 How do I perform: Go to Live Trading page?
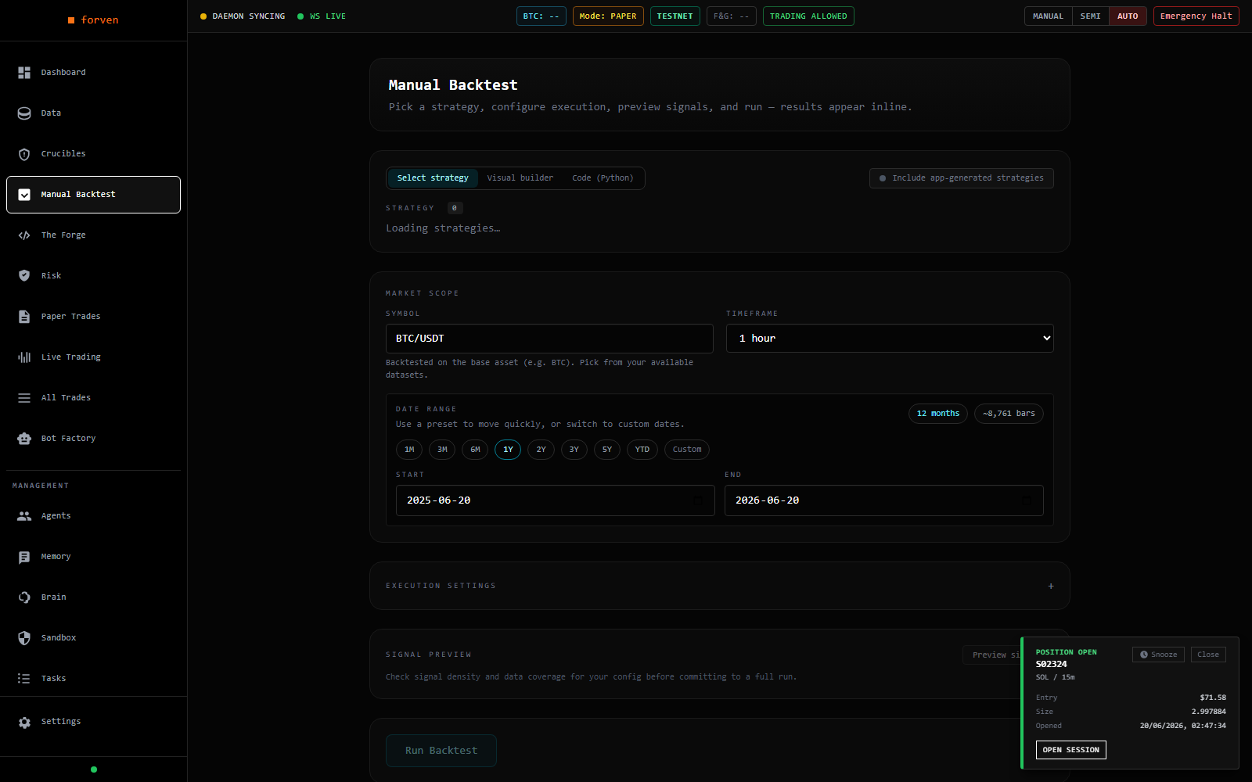[x=93, y=357]
